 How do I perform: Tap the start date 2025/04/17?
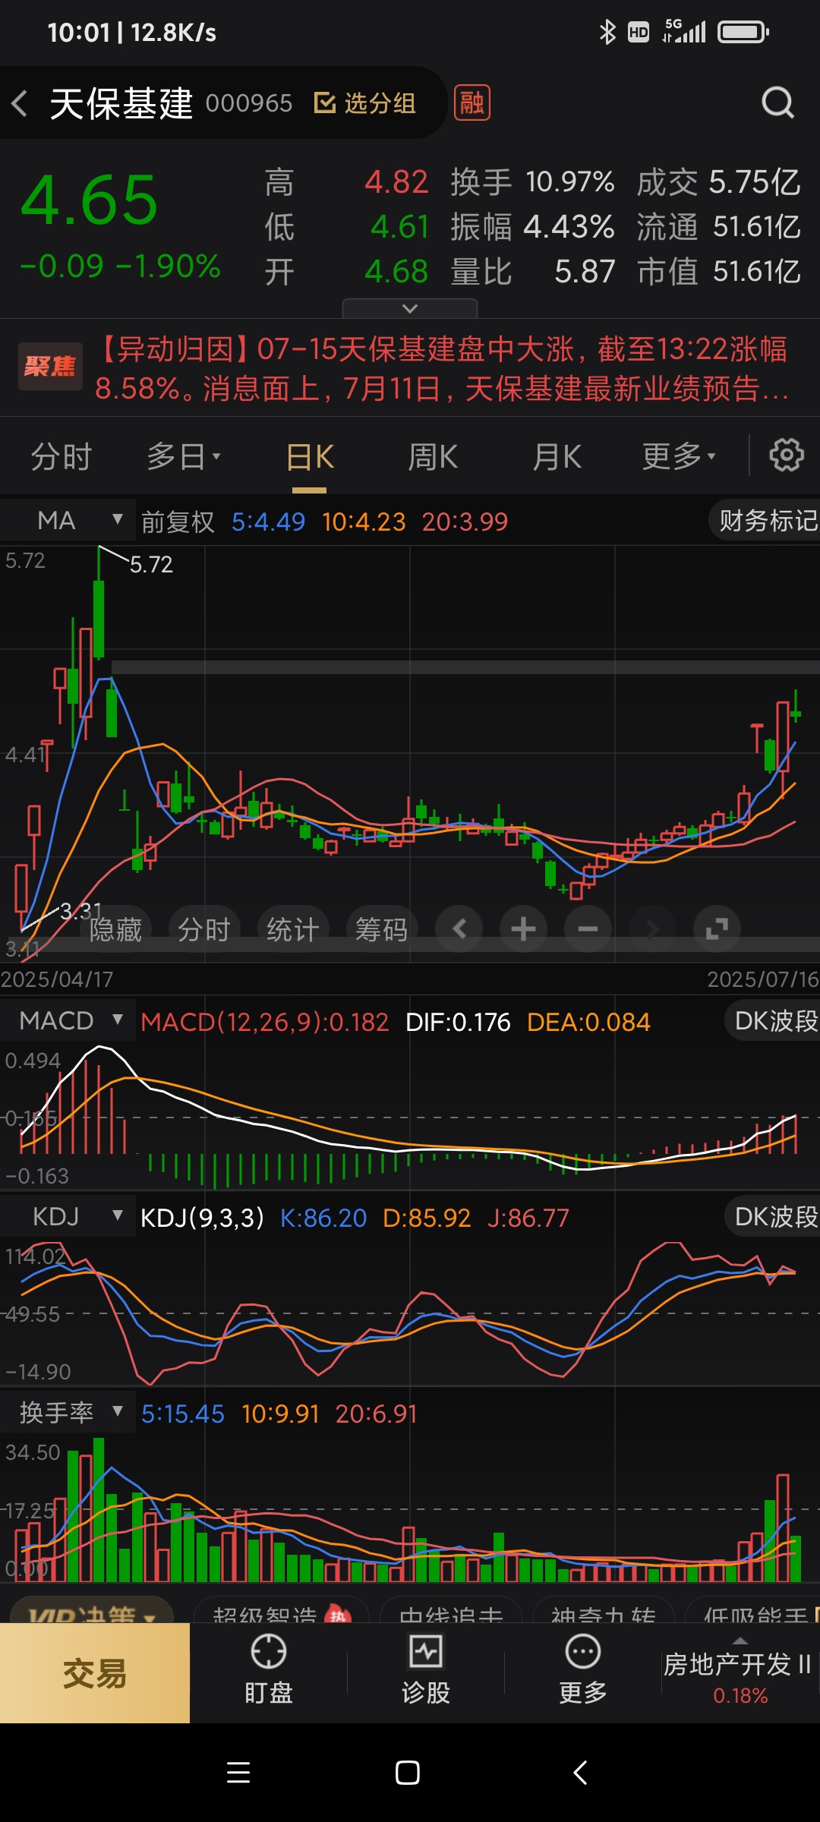[57, 979]
